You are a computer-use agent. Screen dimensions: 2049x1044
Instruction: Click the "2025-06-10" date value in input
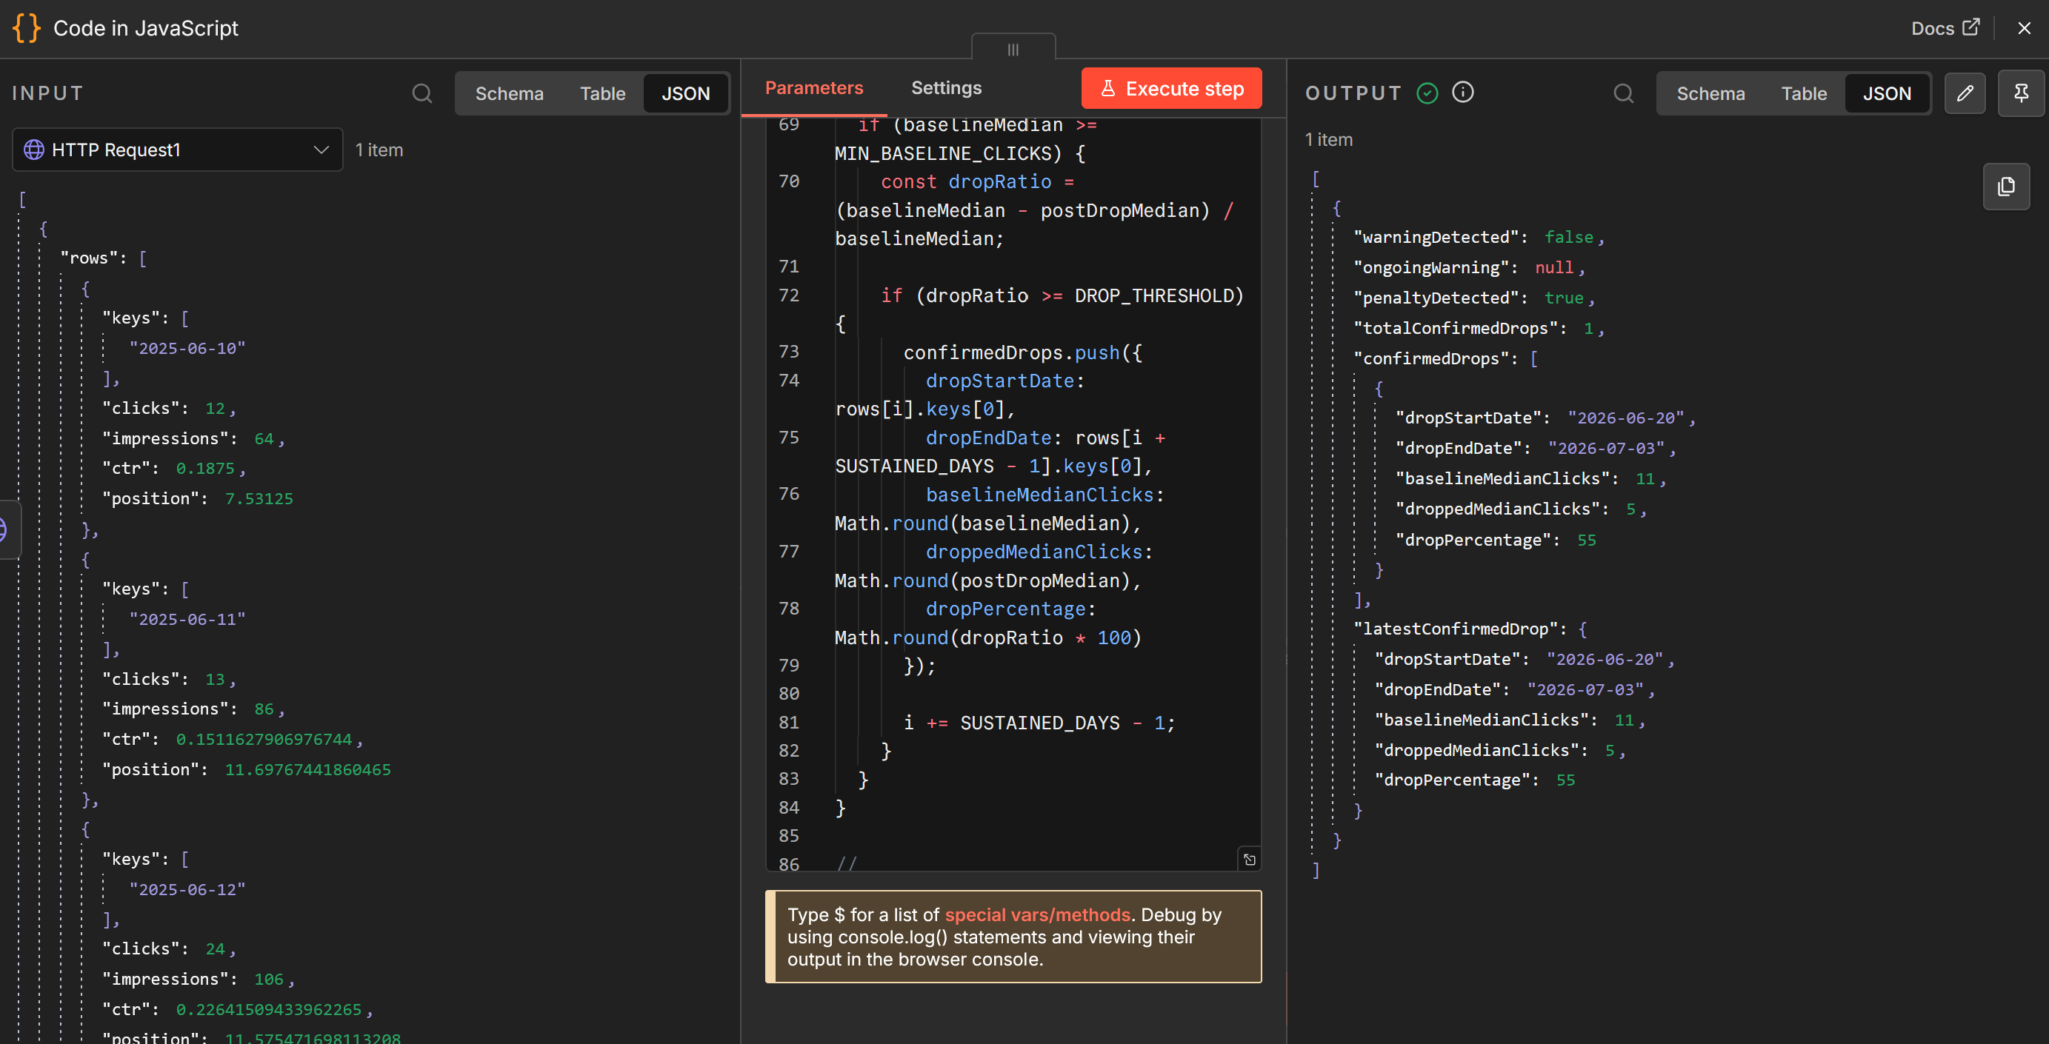pyautogui.click(x=187, y=348)
